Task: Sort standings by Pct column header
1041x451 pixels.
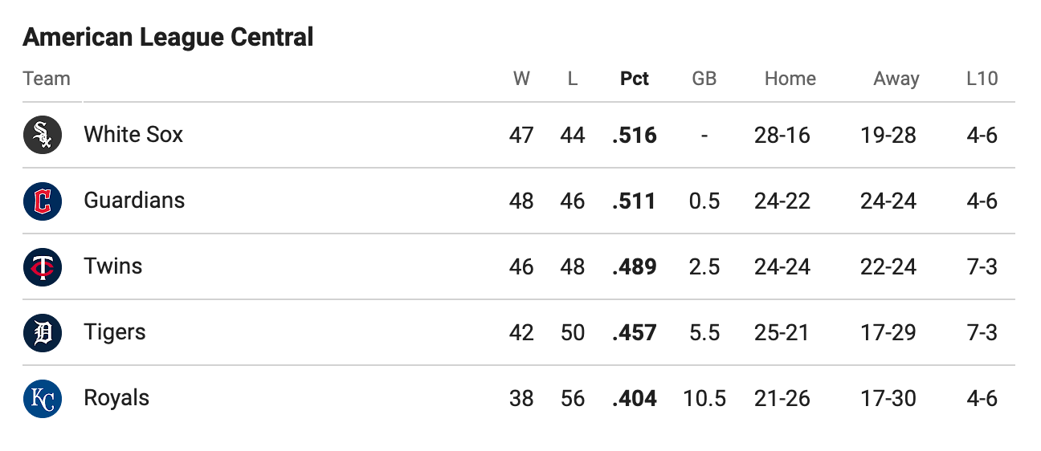Action: [x=635, y=79]
